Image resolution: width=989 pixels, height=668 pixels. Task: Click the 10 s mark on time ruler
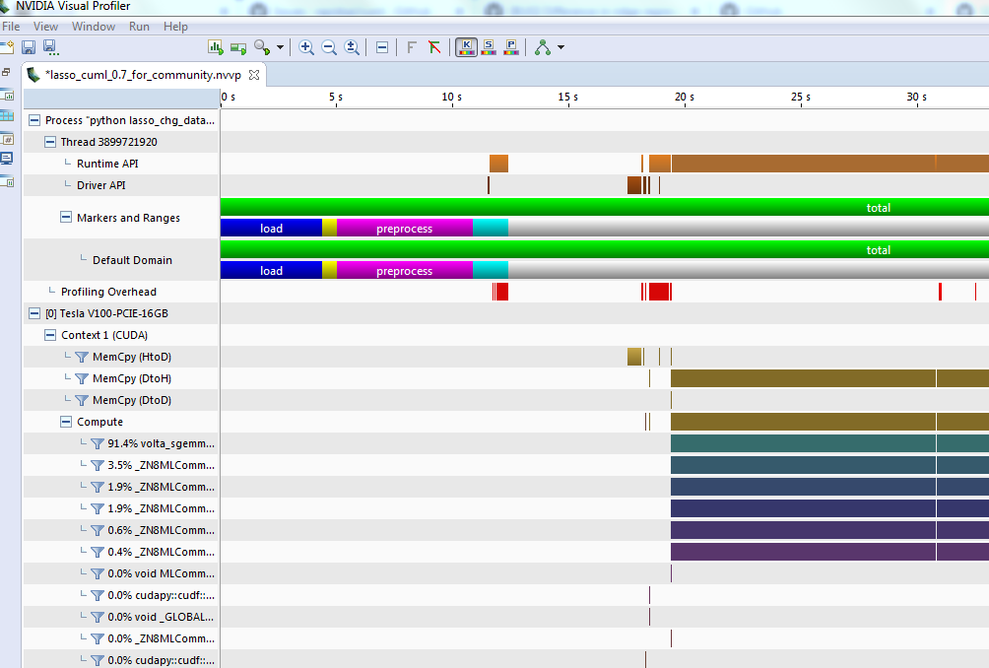point(451,98)
